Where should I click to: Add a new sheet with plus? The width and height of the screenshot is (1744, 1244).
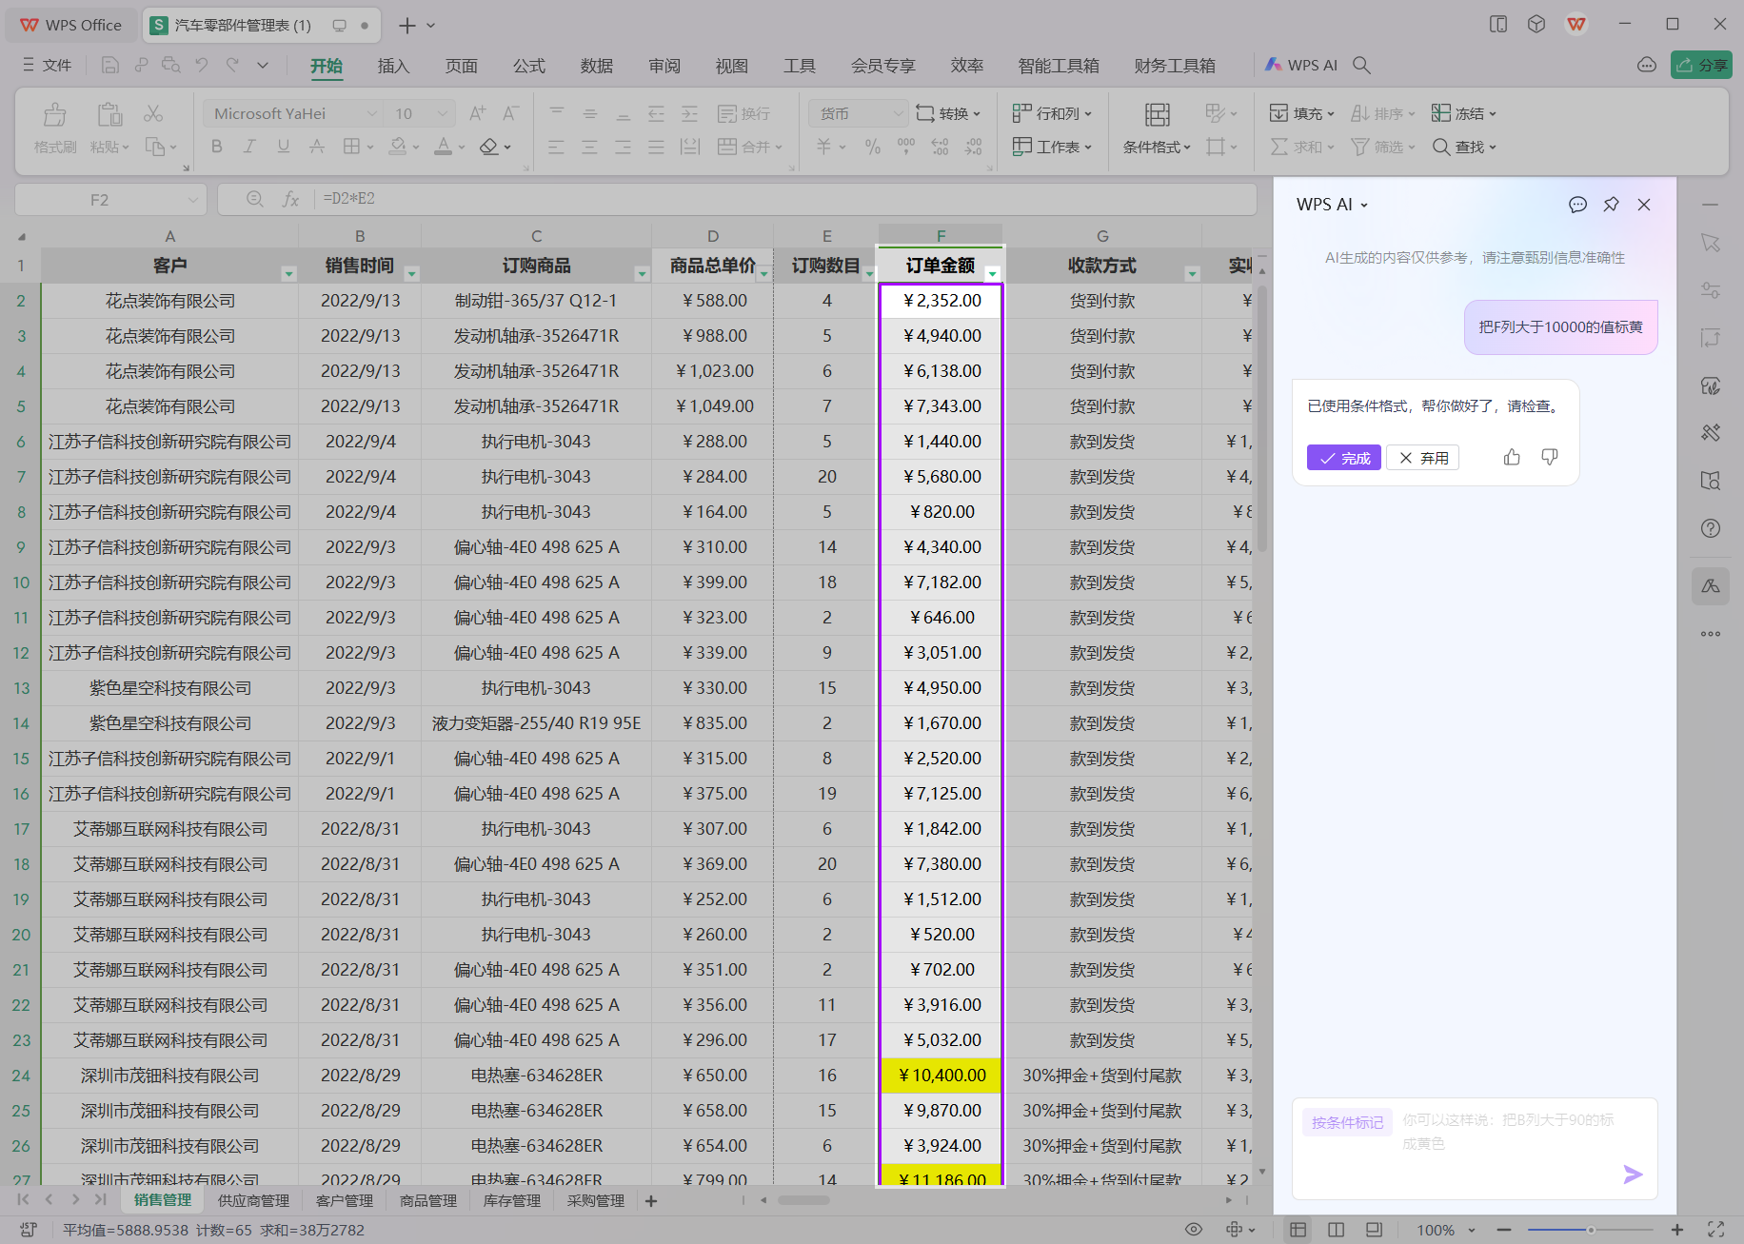(x=651, y=1201)
